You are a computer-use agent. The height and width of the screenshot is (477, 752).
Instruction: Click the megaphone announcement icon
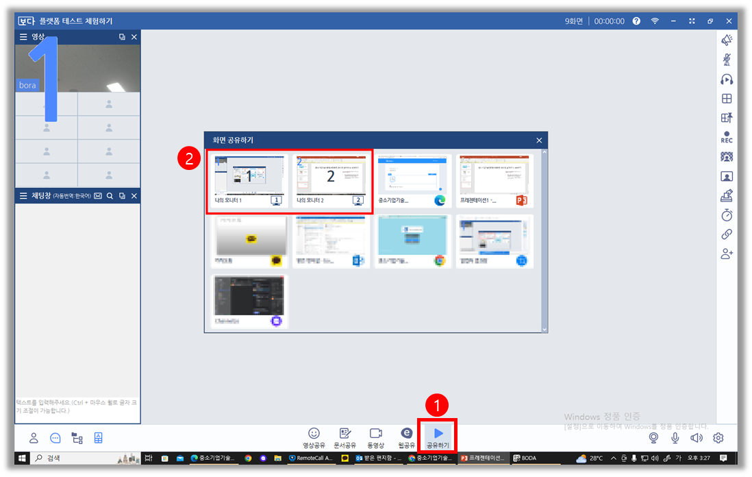coord(727,40)
